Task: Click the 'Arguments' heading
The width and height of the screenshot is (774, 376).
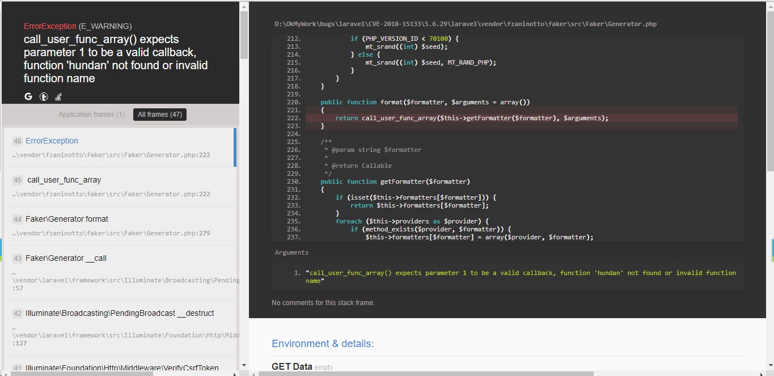Action: [291, 252]
